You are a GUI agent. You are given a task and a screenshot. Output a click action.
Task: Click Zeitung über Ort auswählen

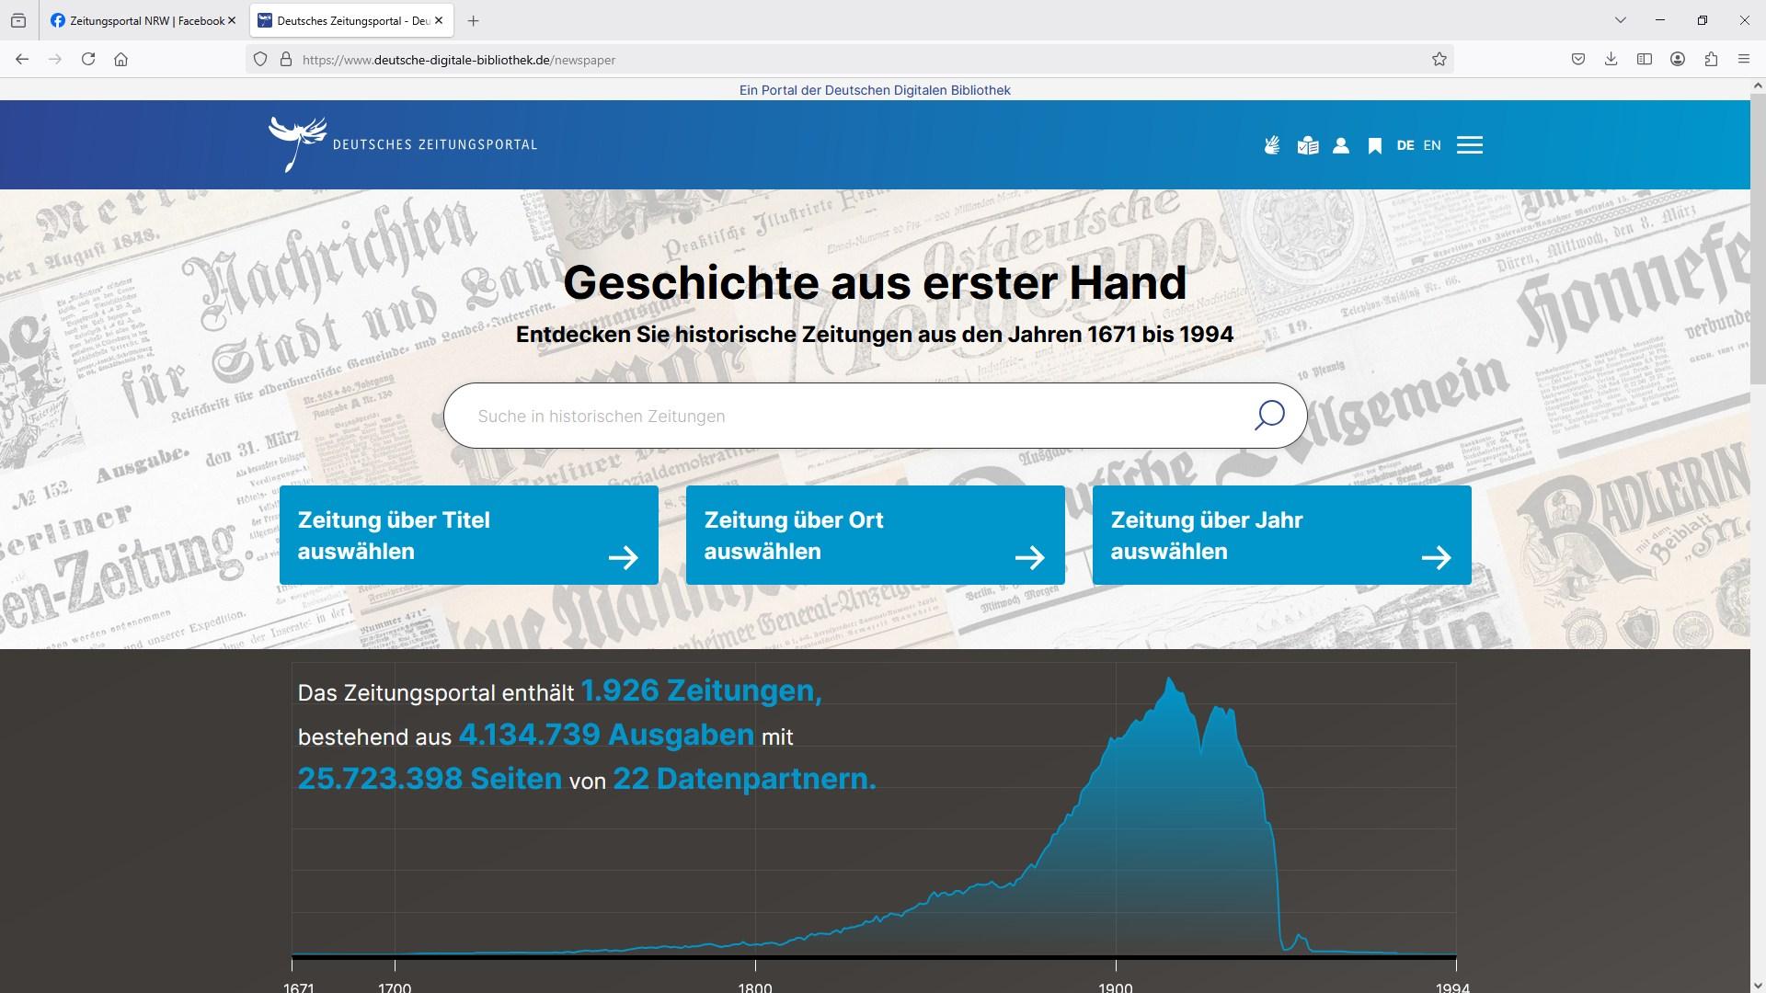point(875,535)
